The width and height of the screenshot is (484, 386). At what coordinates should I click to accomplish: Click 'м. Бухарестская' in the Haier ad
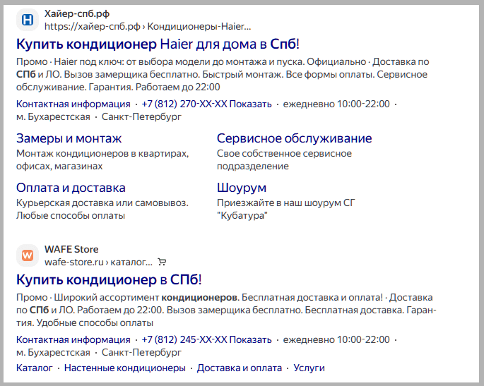click(x=53, y=117)
